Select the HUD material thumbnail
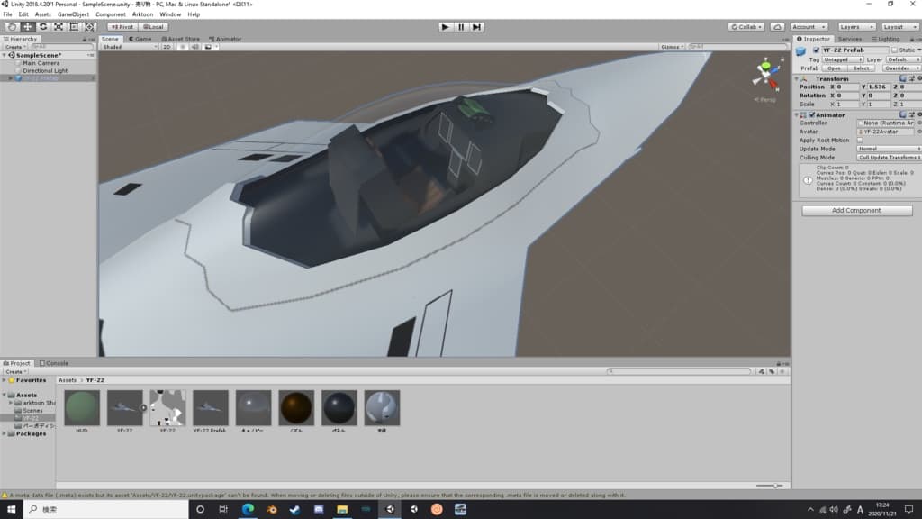This screenshot has height=519, width=922. point(82,408)
